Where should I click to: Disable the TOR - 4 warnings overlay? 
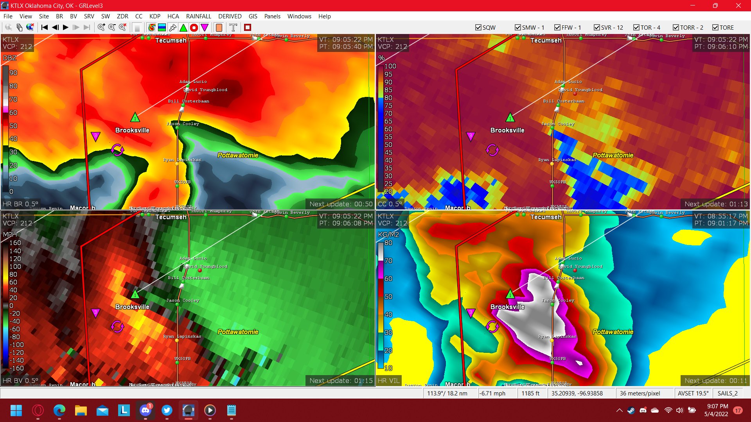coord(636,27)
